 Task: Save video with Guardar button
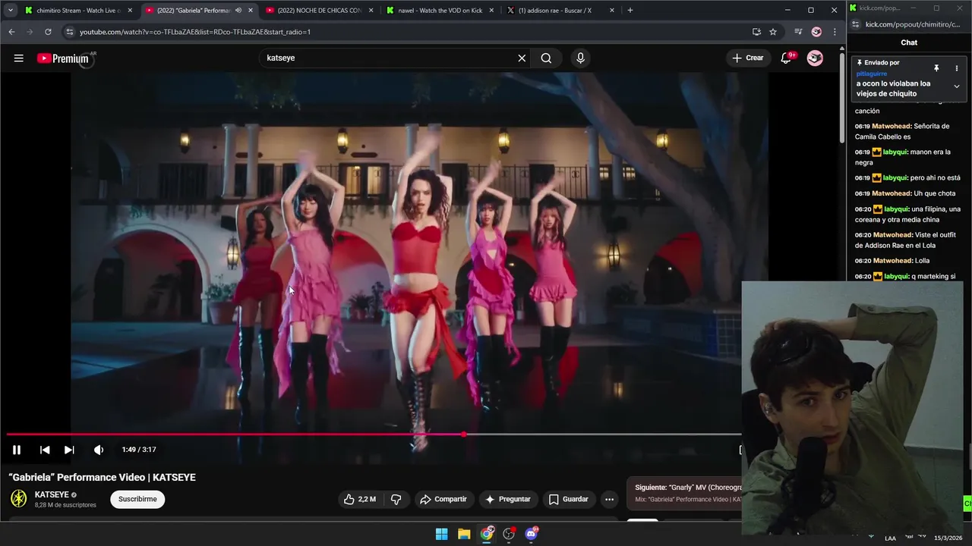click(569, 499)
